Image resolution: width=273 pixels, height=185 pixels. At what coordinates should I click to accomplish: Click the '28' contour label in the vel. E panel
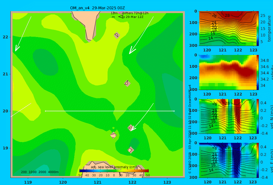coord(227,147)
